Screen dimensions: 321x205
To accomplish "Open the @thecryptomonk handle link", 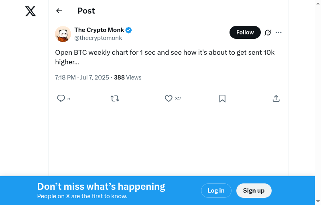I will point(98,38).
